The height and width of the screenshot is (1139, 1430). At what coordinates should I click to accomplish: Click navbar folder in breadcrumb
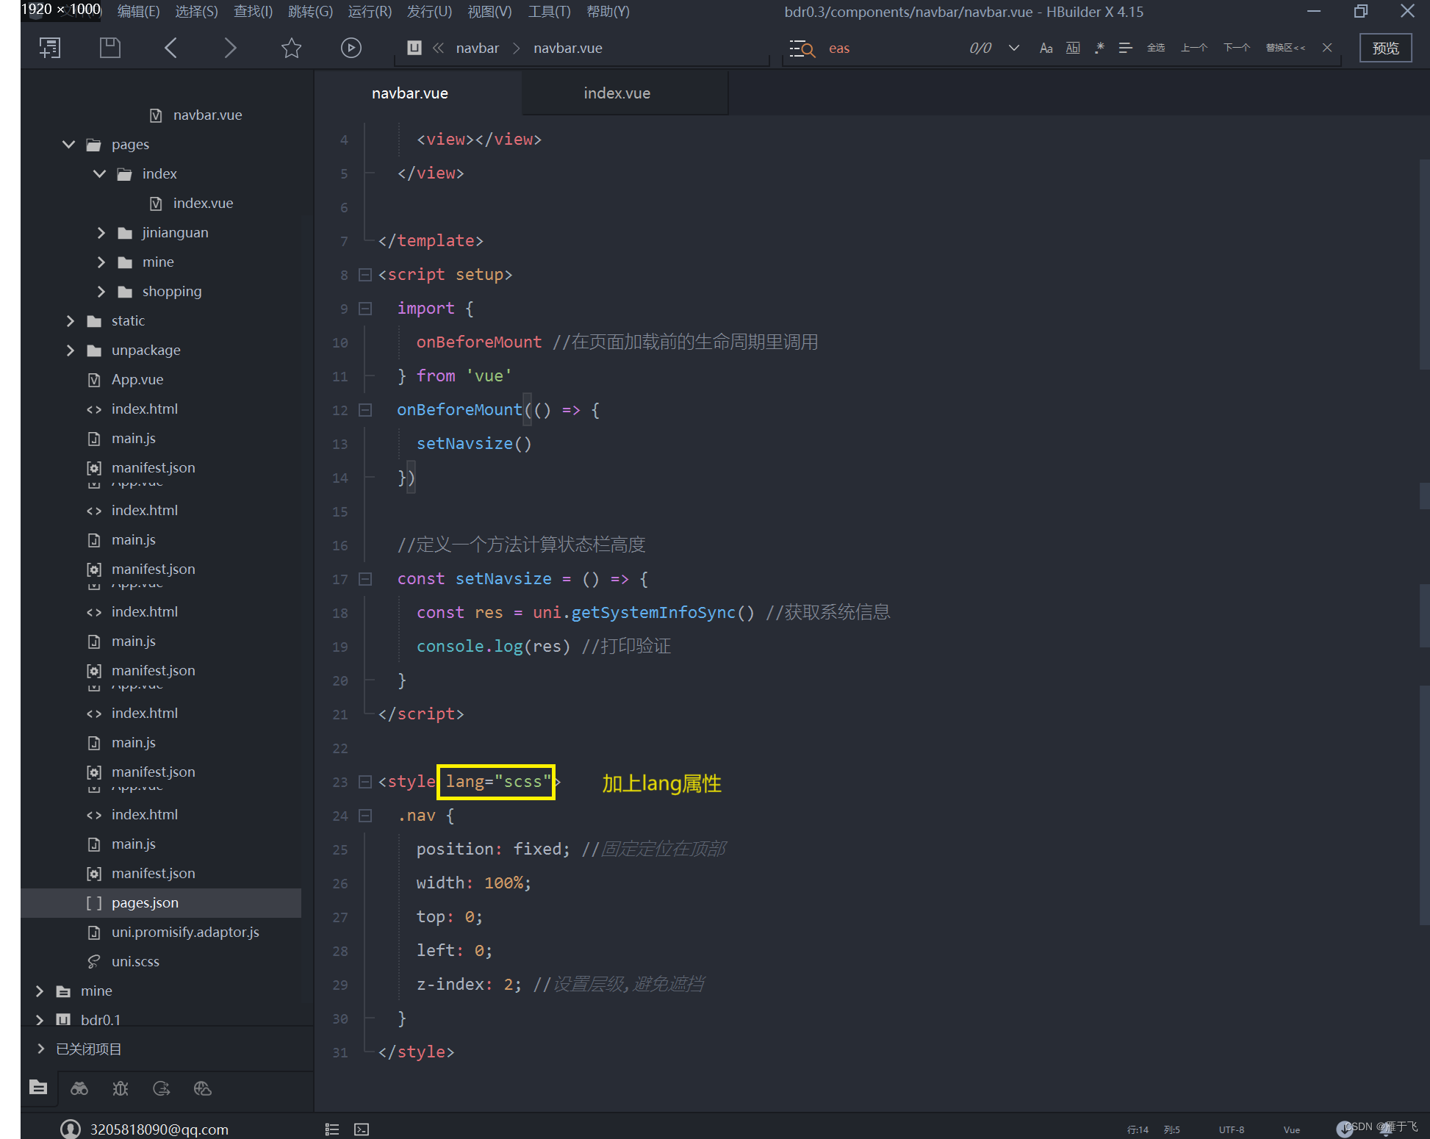477,48
